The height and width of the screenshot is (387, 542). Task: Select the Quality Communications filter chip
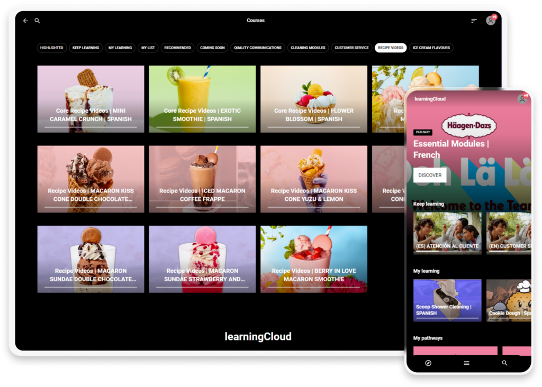click(x=258, y=48)
